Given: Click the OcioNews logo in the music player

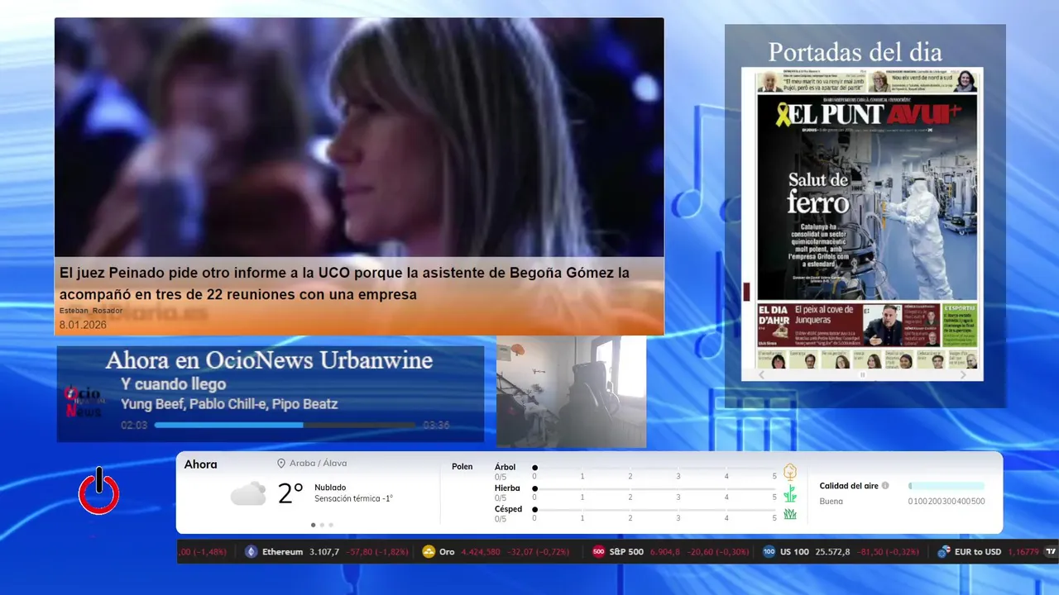Looking at the screenshot, I should pyautogui.click(x=83, y=402).
